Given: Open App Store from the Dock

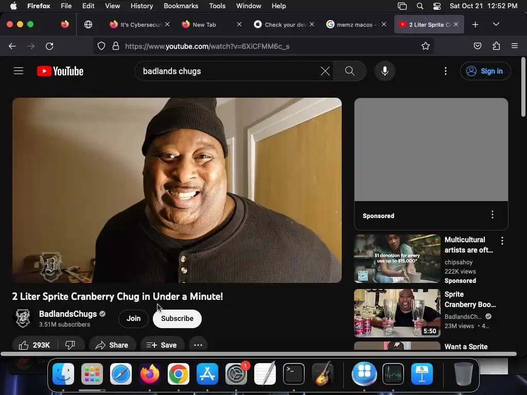Looking at the screenshot, I should click(x=207, y=373).
